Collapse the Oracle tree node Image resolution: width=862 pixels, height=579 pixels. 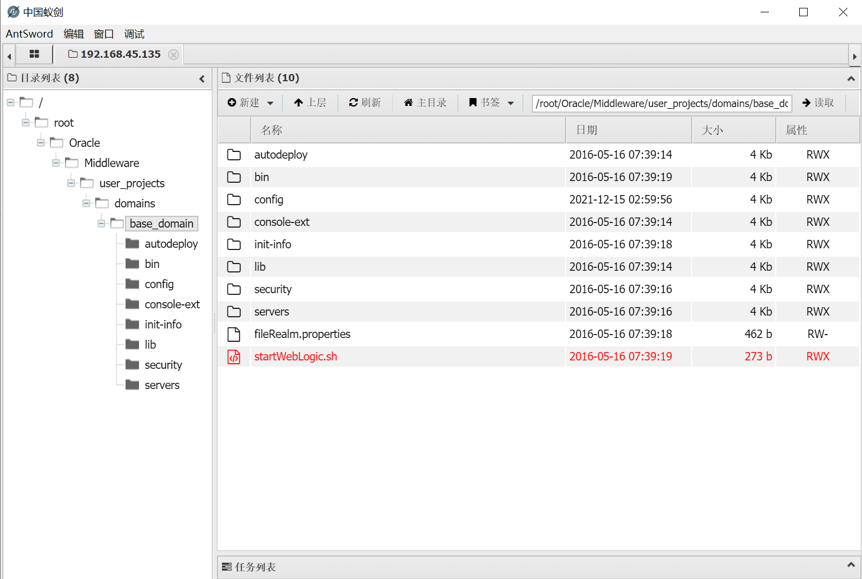(x=40, y=142)
